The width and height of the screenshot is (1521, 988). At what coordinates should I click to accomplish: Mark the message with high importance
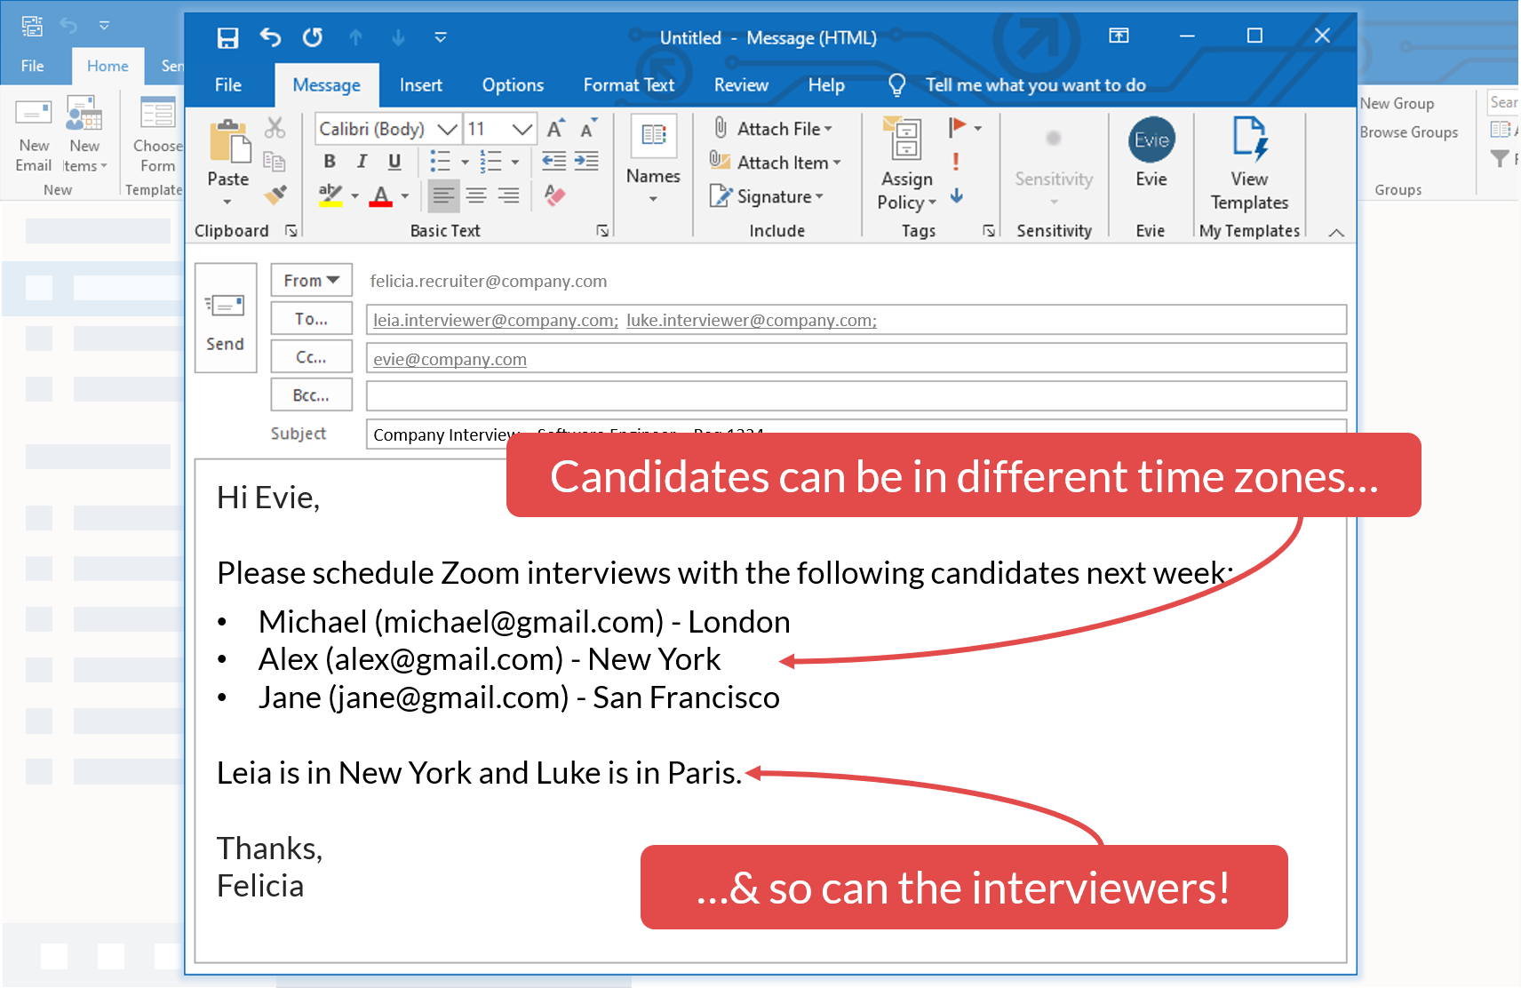coord(956,162)
